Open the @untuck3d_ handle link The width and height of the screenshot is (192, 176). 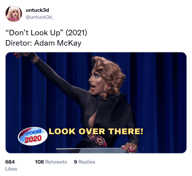[x=40, y=17]
